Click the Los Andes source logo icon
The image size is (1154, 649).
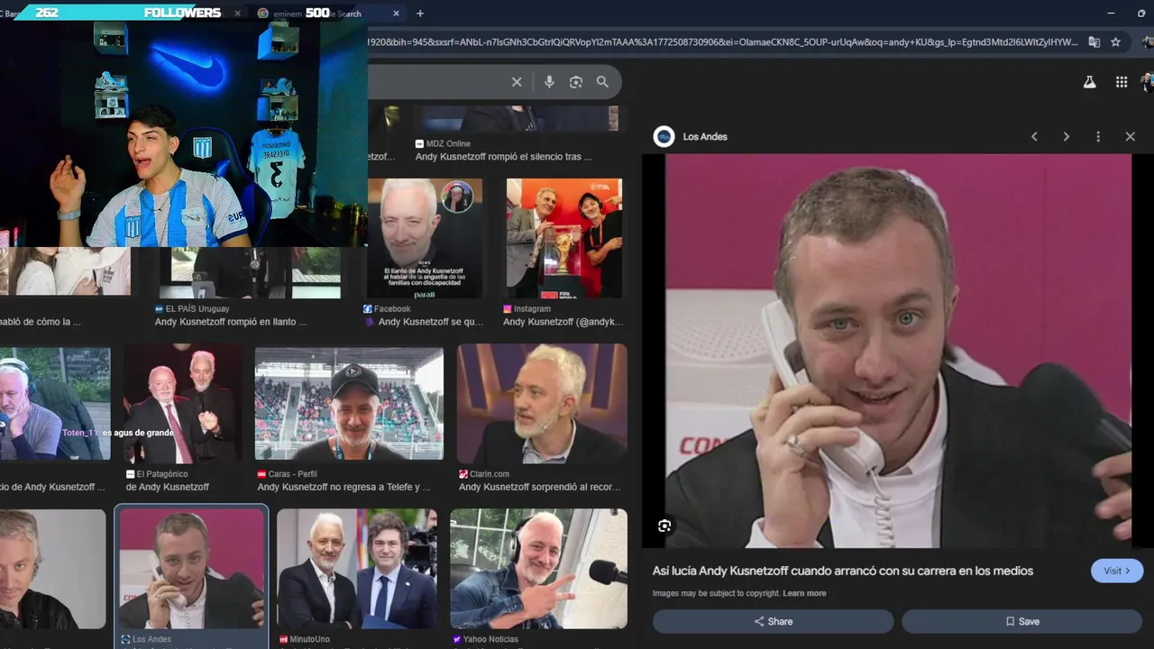tap(664, 136)
